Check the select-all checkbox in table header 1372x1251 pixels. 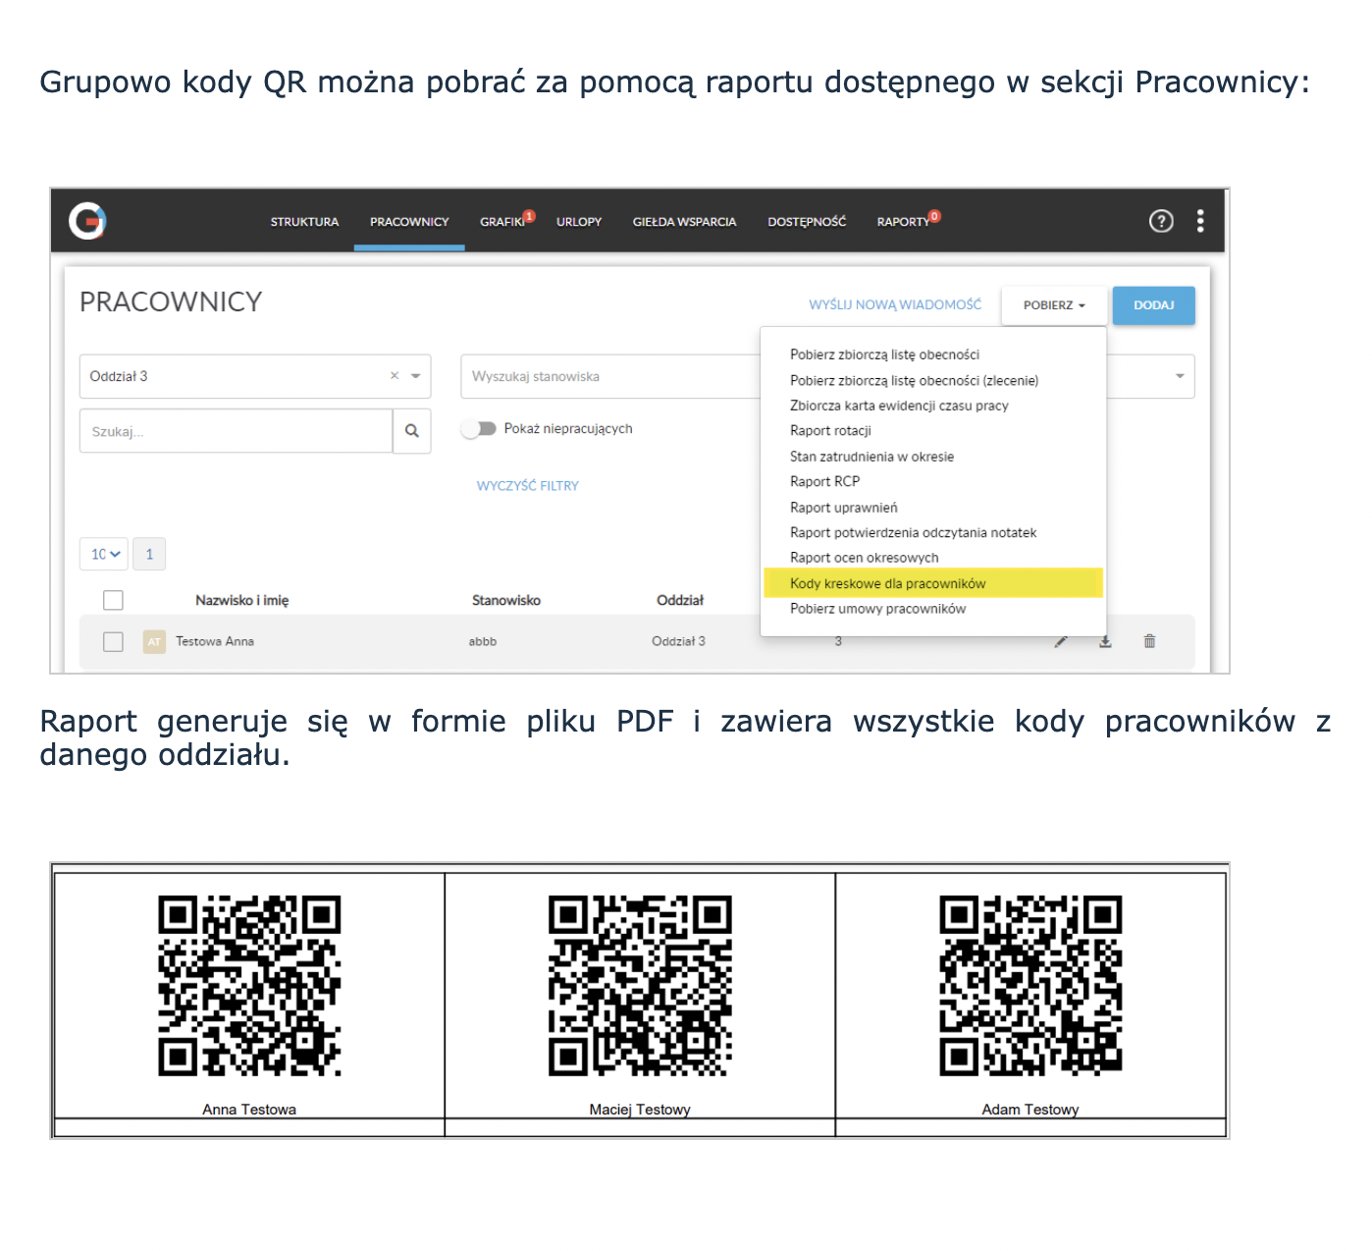113,600
